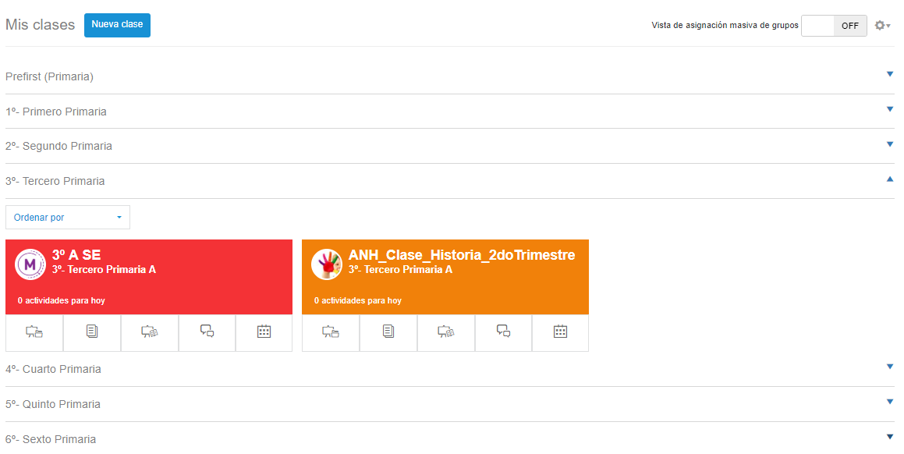Open the settings gear menu
This screenshot has height=454, width=904.
coord(882,26)
